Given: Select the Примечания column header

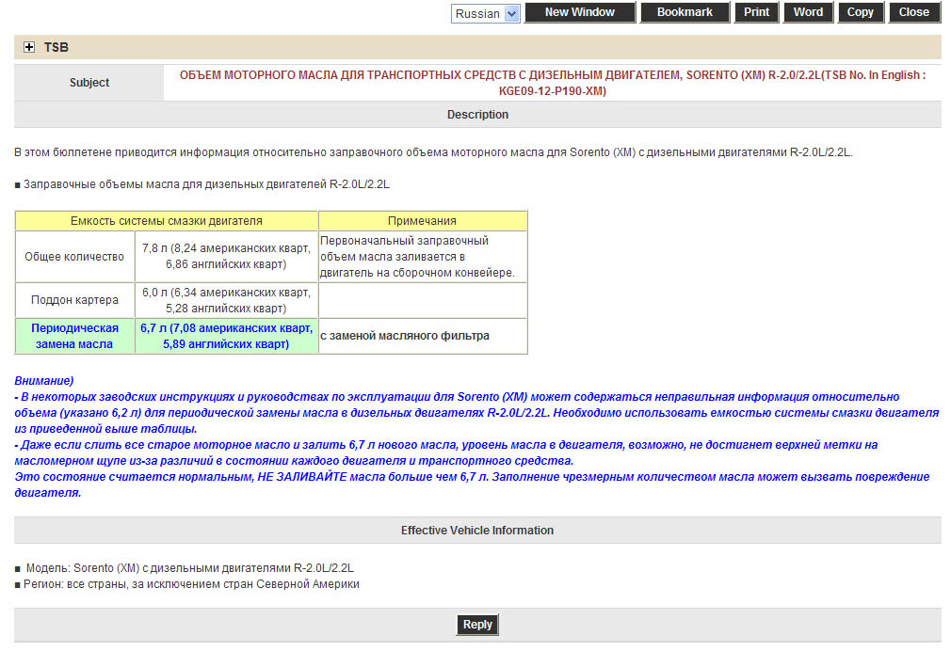Looking at the screenshot, I should pyautogui.click(x=422, y=221).
